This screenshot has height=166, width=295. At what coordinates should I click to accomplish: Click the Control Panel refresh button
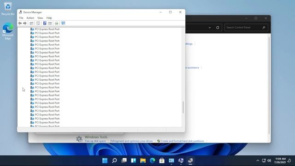click(x=218, y=28)
